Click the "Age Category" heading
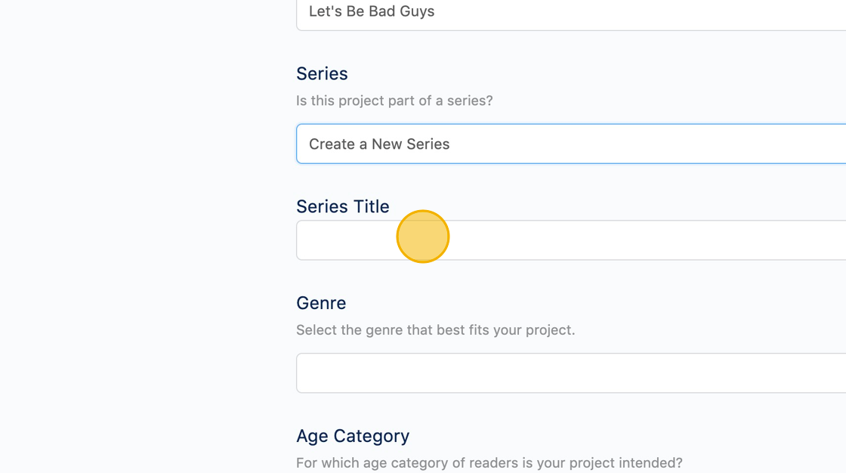 pyautogui.click(x=353, y=436)
